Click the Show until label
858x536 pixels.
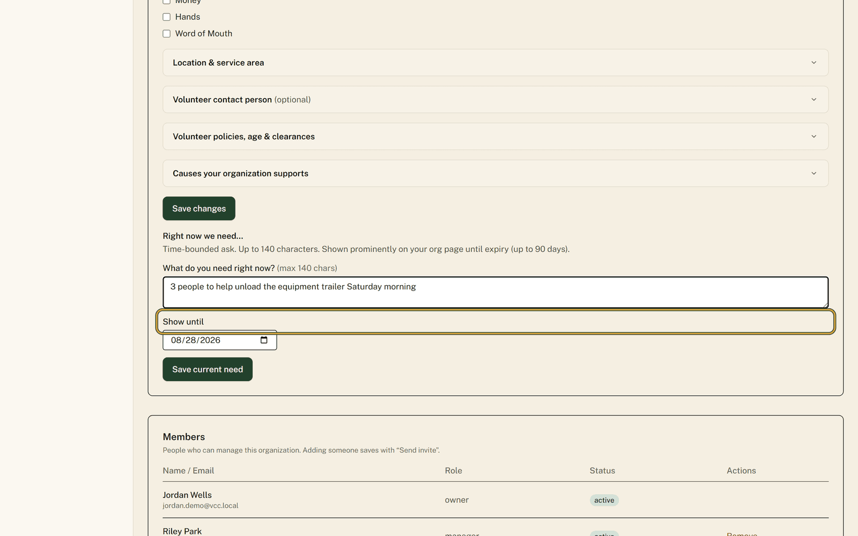[x=183, y=322]
